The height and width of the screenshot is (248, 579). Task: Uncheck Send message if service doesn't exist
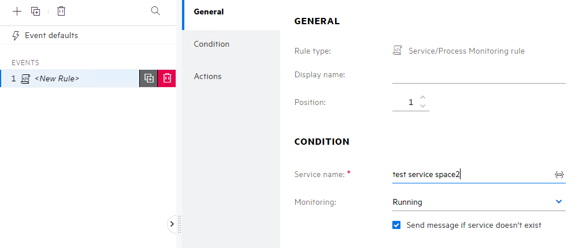[x=396, y=225]
